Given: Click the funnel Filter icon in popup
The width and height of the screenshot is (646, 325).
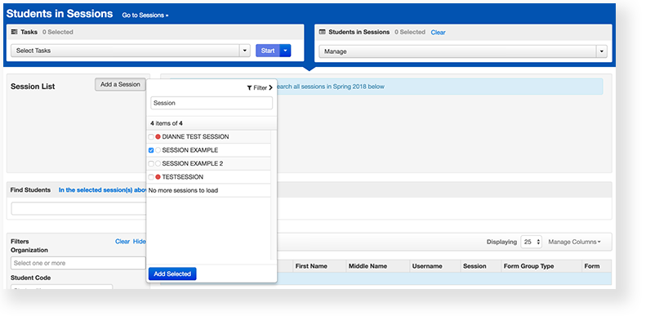Looking at the screenshot, I should point(249,87).
